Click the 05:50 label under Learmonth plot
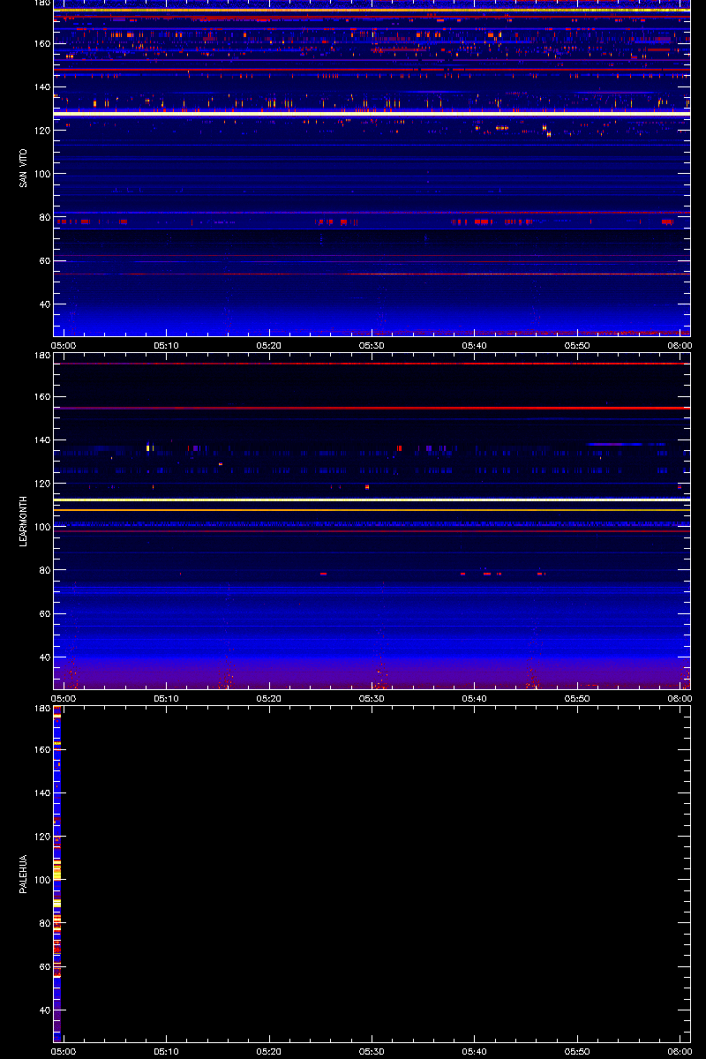 (x=577, y=698)
